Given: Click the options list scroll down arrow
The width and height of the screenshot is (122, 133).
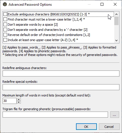Looking at the screenshot, I should click(116, 41).
